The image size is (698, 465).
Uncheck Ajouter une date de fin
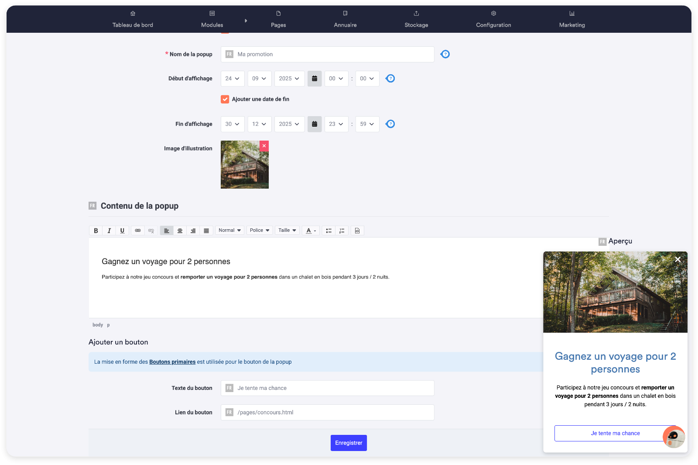[225, 99]
